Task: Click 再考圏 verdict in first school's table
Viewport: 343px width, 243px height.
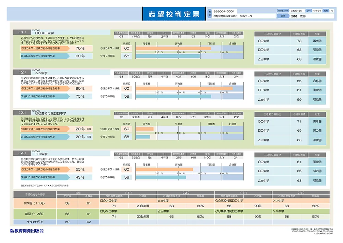Action: (x=317, y=41)
